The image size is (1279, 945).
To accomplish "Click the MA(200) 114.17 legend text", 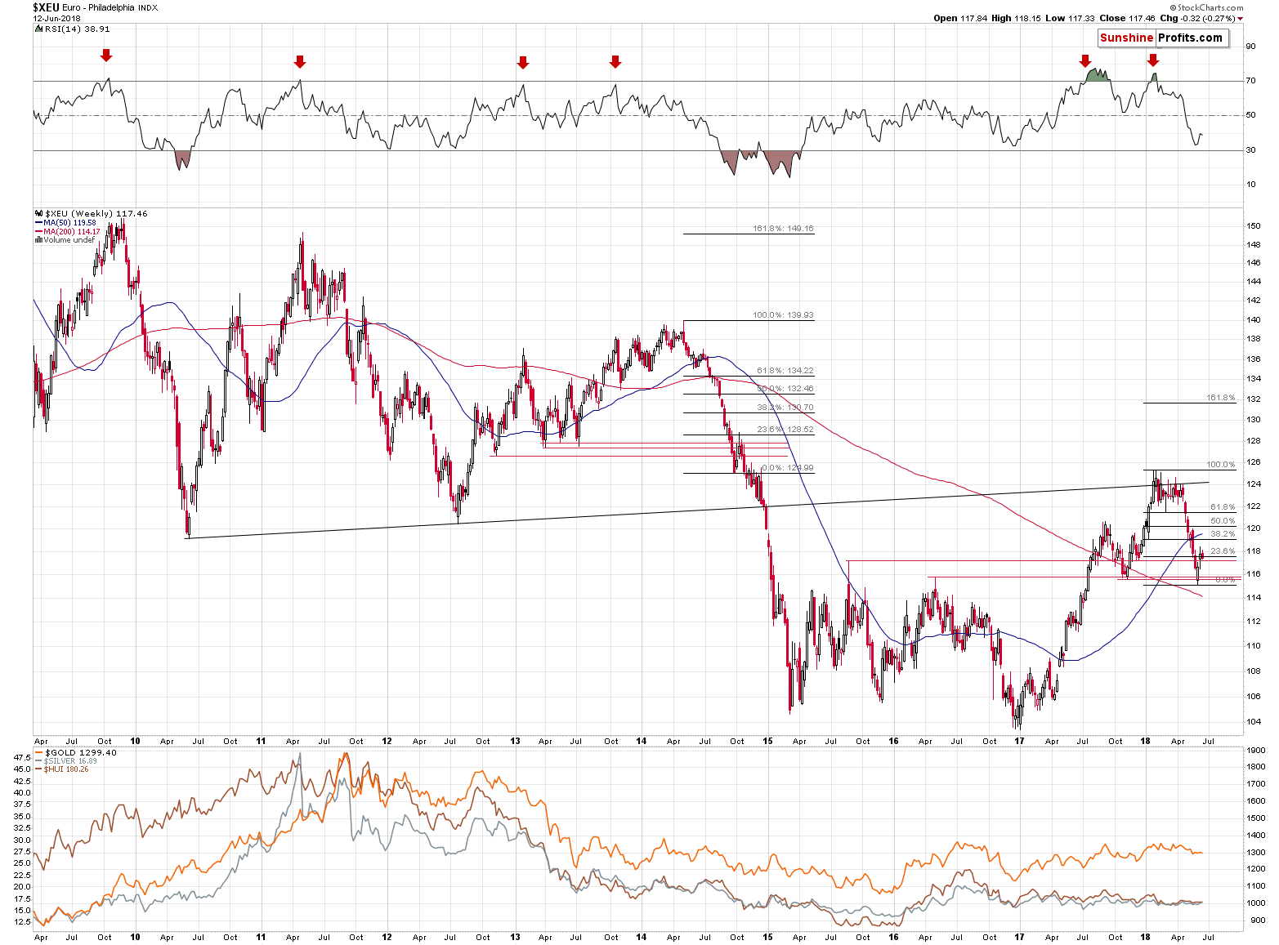I will click(x=72, y=232).
